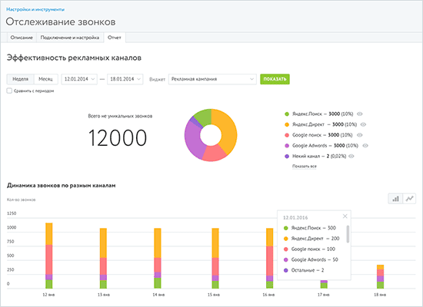Click tooltip row Яндекс.Директ – 200
Viewport: 423px width, 307px height.
(311, 239)
